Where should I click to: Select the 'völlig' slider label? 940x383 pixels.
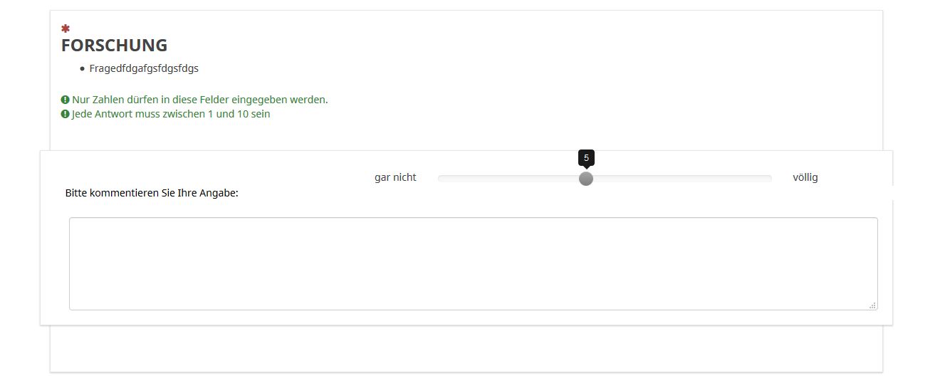pyautogui.click(x=805, y=177)
